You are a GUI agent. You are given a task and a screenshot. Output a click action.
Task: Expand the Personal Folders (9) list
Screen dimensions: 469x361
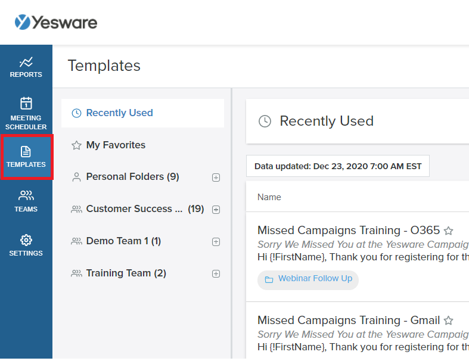click(216, 178)
